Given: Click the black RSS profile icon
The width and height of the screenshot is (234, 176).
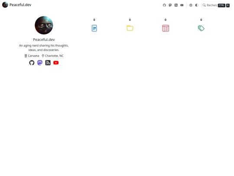Looking at the screenshot, I should pyautogui.click(x=48, y=63).
